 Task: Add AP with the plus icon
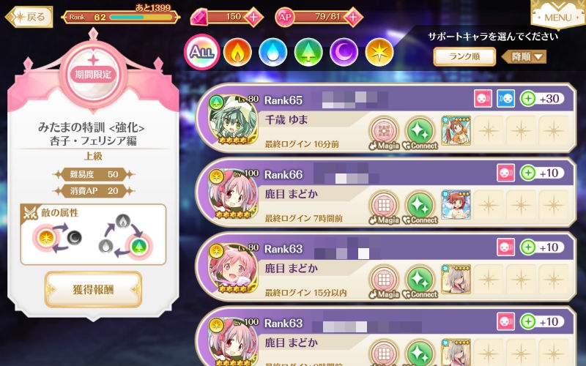point(353,17)
